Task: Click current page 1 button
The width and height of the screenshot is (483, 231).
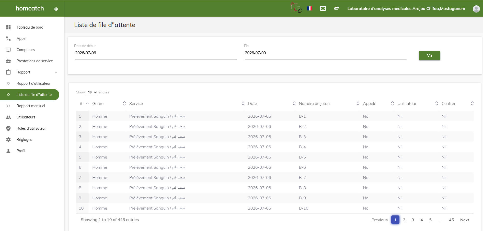Action: pos(395,220)
